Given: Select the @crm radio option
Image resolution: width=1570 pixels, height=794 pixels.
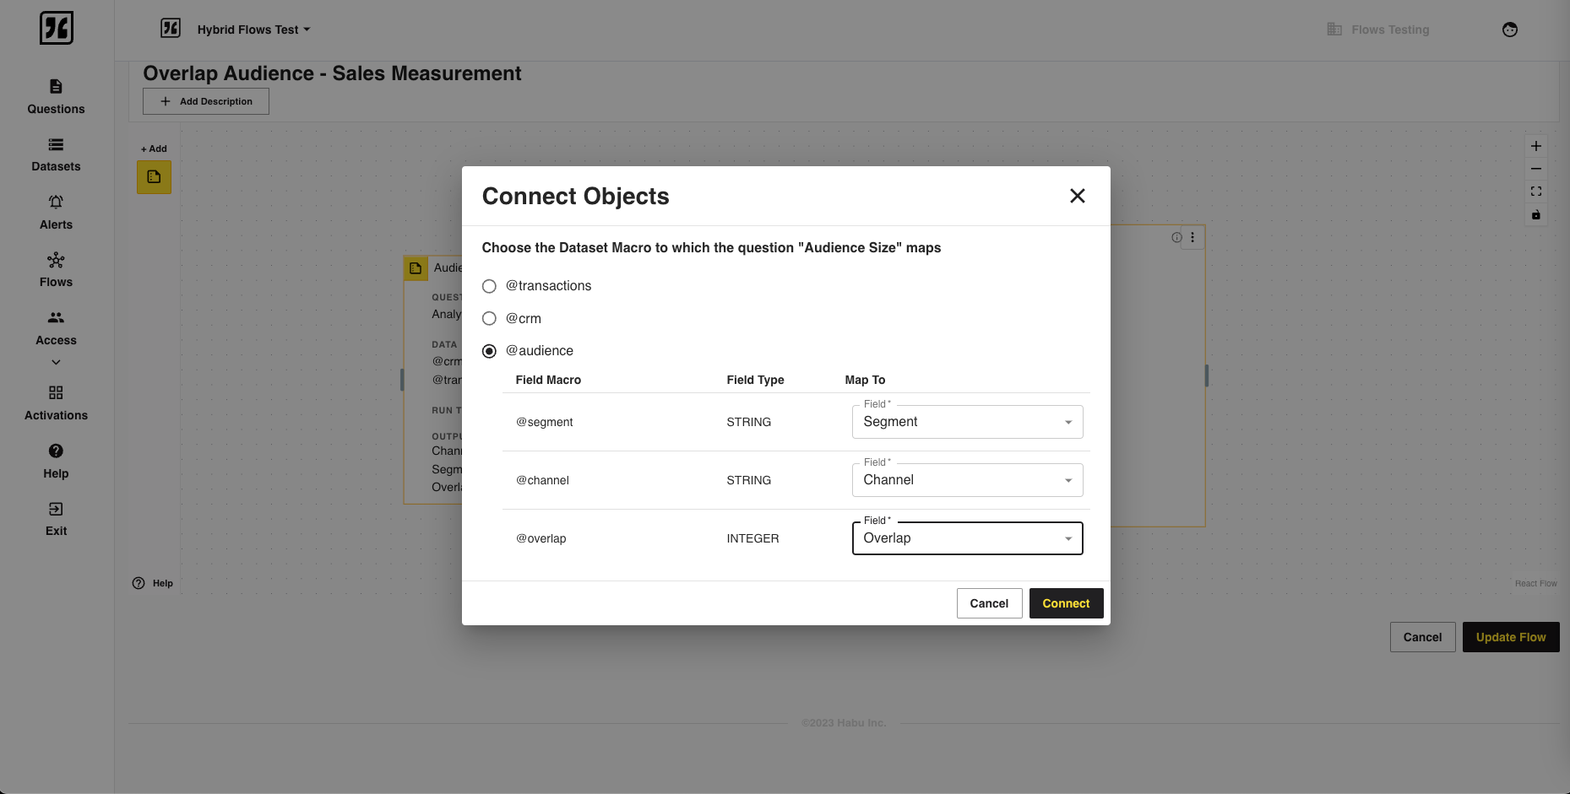Looking at the screenshot, I should [x=489, y=318].
